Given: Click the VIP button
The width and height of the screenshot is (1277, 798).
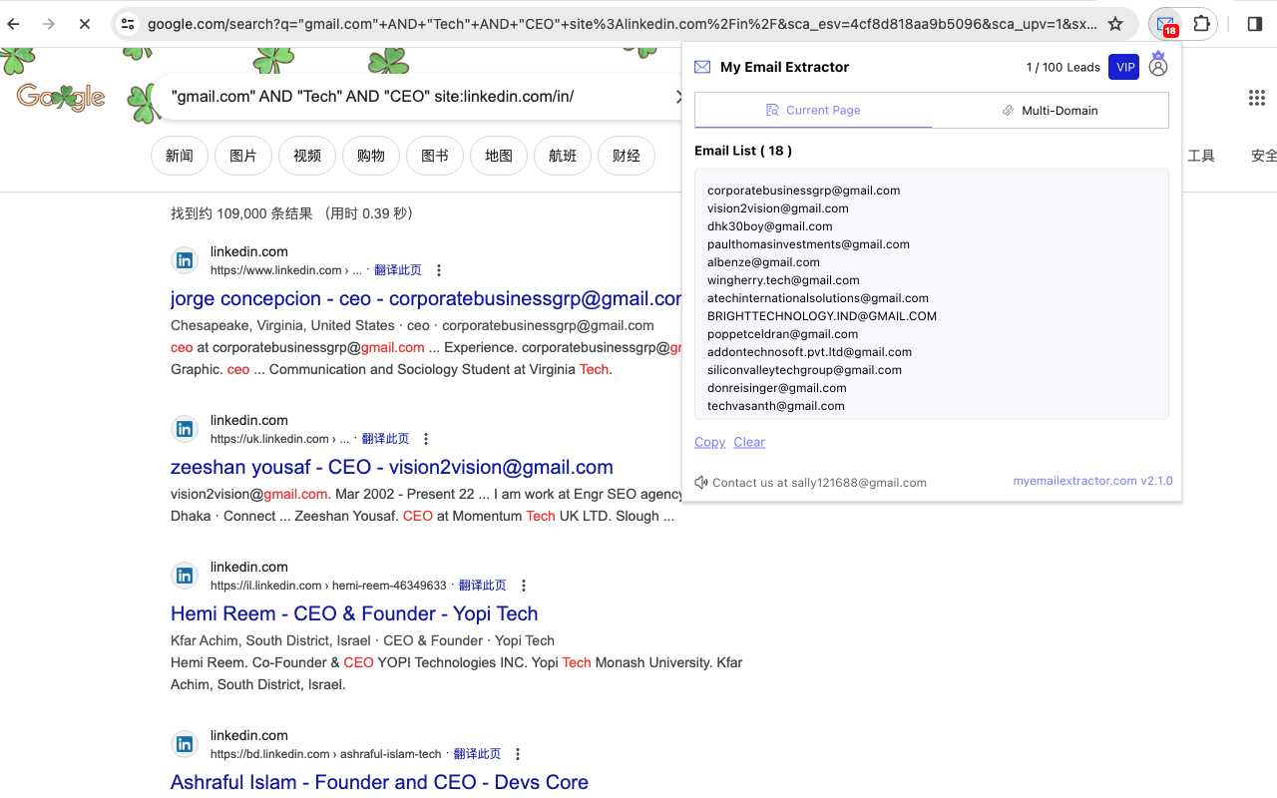Looking at the screenshot, I should pyautogui.click(x=1124, y=67).
